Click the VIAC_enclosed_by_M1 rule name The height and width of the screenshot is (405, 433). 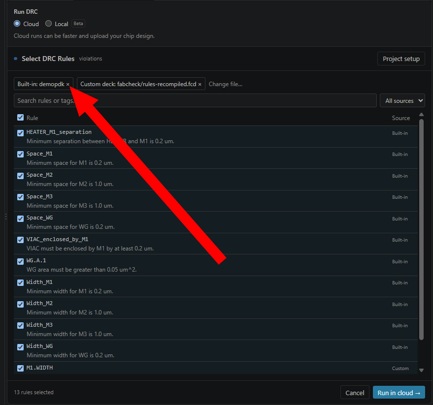pyautogui.click(x=58, y=239)
